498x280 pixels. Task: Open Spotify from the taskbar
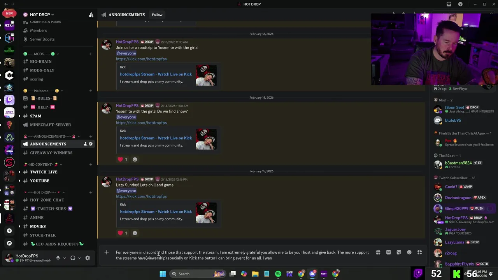pyautogui.click(x=278, y=274)
